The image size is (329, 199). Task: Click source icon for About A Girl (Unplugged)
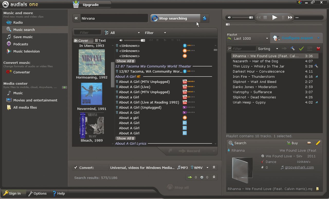pyautogui.click(x=185, y=107)
